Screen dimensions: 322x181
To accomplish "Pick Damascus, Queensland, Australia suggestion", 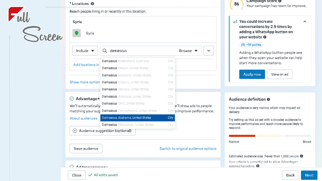I will (x=137, y=61).
